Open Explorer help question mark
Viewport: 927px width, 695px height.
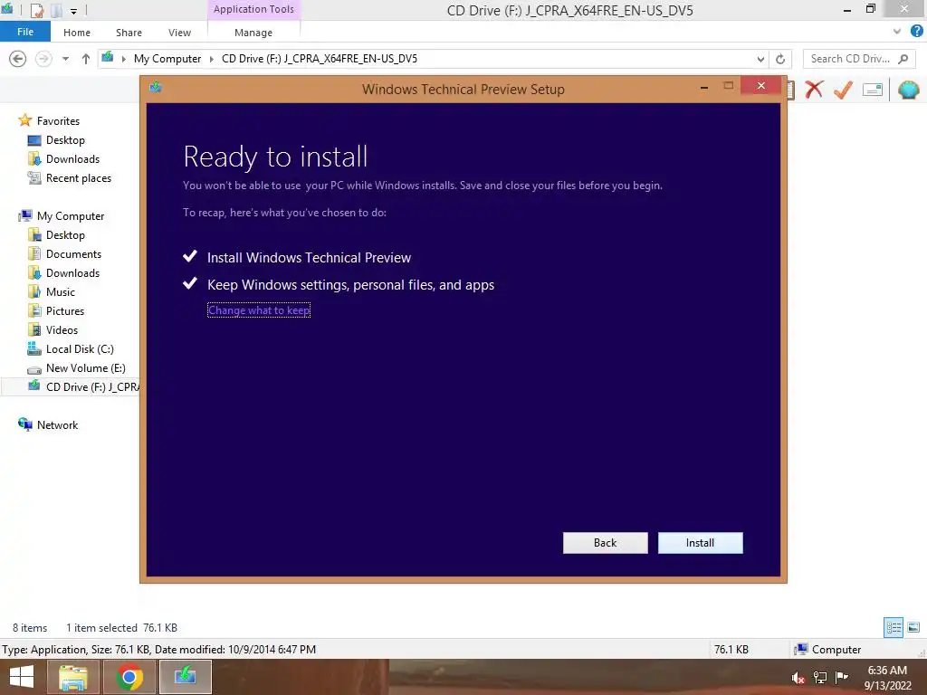point(917,32)
